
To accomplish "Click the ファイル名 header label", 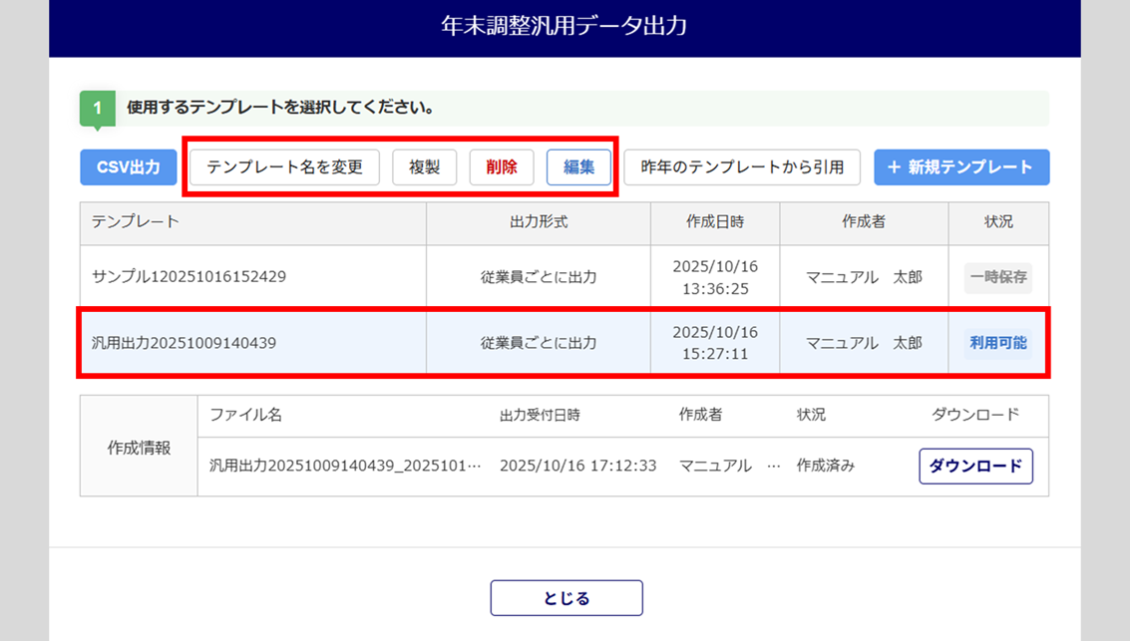I will [x=245, y=415].
